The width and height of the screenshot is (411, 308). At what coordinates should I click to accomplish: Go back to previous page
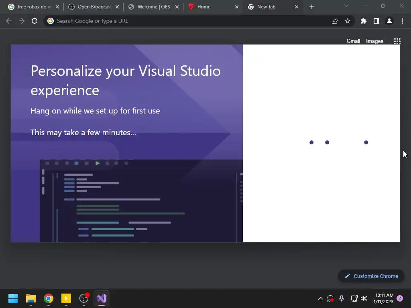point(9,21)
